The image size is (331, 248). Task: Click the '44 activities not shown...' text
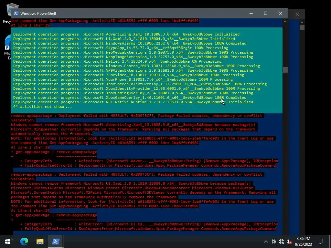[42, 107]
